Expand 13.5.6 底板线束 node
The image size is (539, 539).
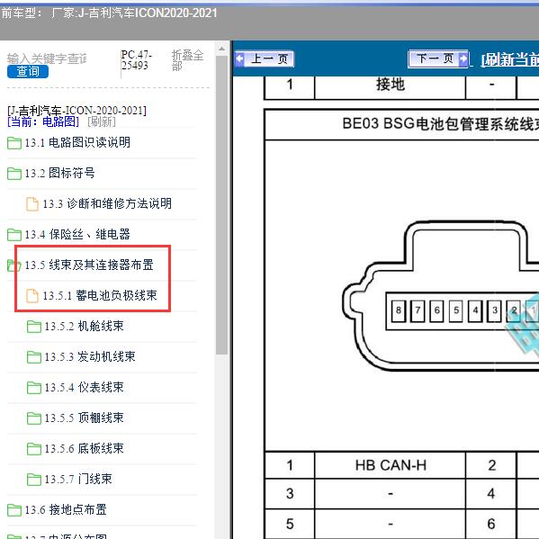coord(84,448)
